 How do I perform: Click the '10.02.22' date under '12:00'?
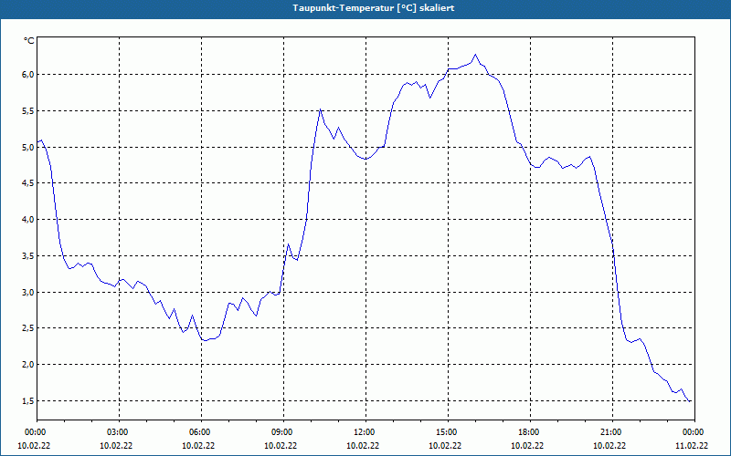point(363,446)
